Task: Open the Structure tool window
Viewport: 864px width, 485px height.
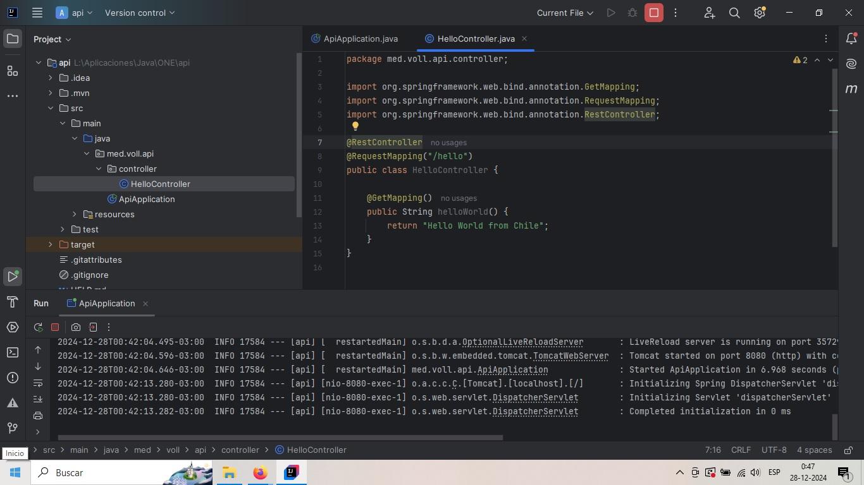Action: click(x=13, y=71)
